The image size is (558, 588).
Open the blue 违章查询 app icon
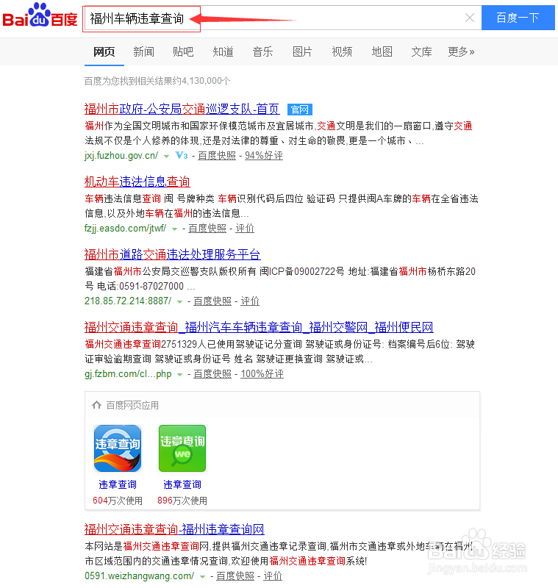pos(118,448)
